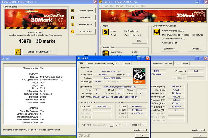This screenshot has width=208, height=138.
Task: Select Memory tab in background CPU-Z window
Action: click(x=168, y=63)
